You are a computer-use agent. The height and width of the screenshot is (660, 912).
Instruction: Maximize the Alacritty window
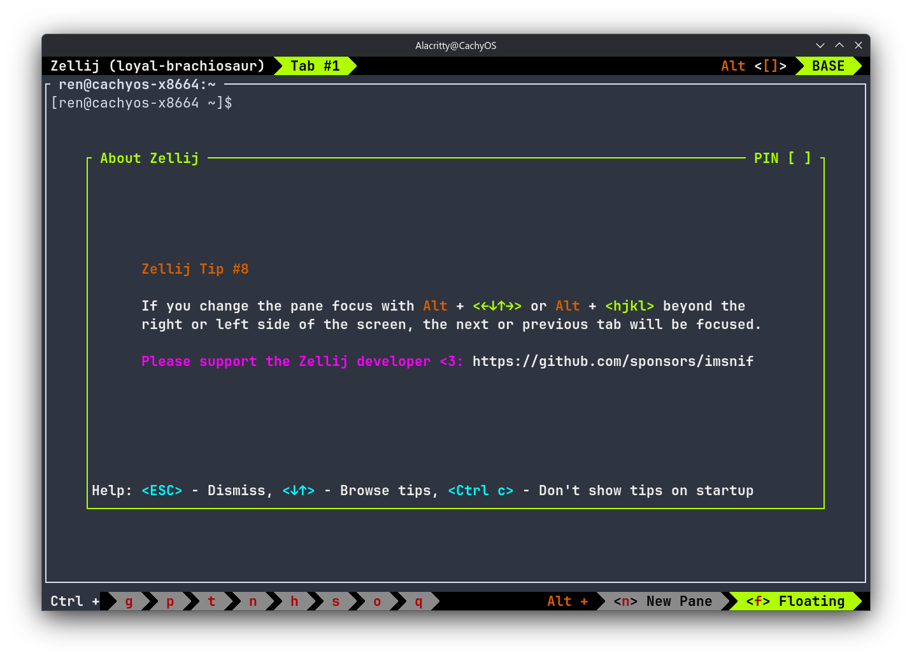(839, 45)
